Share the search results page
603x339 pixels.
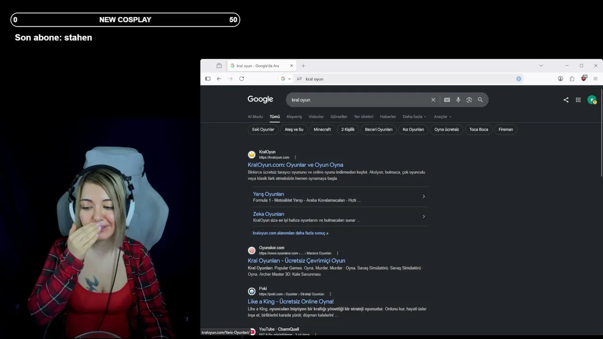tap(566, 100)
